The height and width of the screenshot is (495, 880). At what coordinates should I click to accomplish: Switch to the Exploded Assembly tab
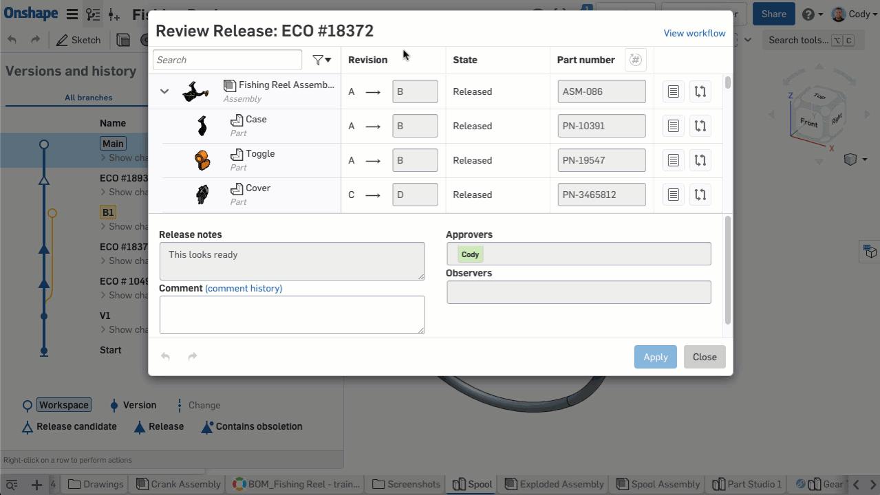pos(555,484)
